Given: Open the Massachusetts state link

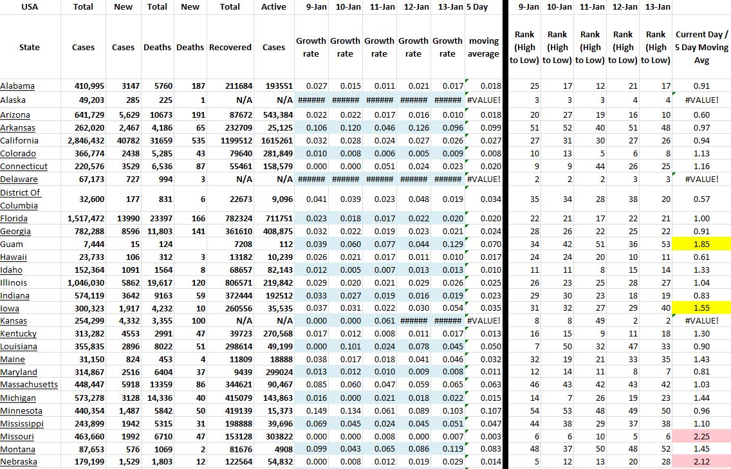Looking at the screenshot, I should pyautogui.click(x=29, y=385).
